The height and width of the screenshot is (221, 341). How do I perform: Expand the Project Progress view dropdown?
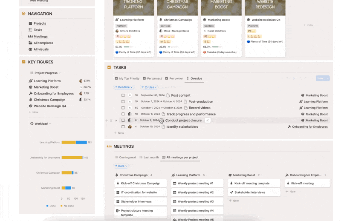click(45, 73)
